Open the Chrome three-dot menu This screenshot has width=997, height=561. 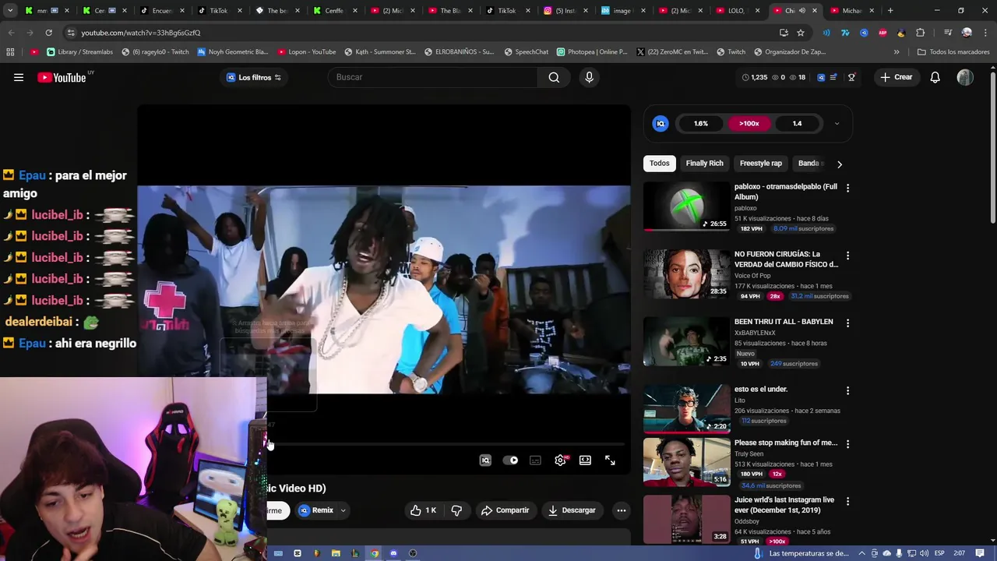pos(985,33)
